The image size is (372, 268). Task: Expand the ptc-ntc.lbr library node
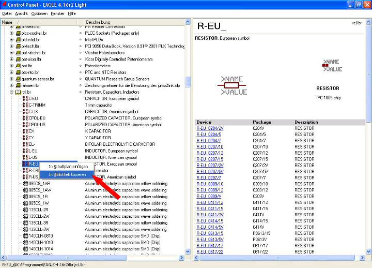click(x=11, y=72)
